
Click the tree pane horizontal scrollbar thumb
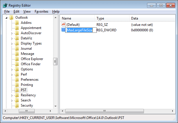click(x=27, y=111)
